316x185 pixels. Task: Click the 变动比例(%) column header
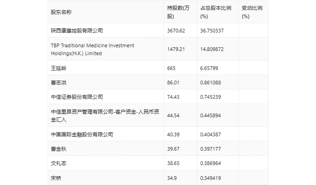click(x=252, y=12)
